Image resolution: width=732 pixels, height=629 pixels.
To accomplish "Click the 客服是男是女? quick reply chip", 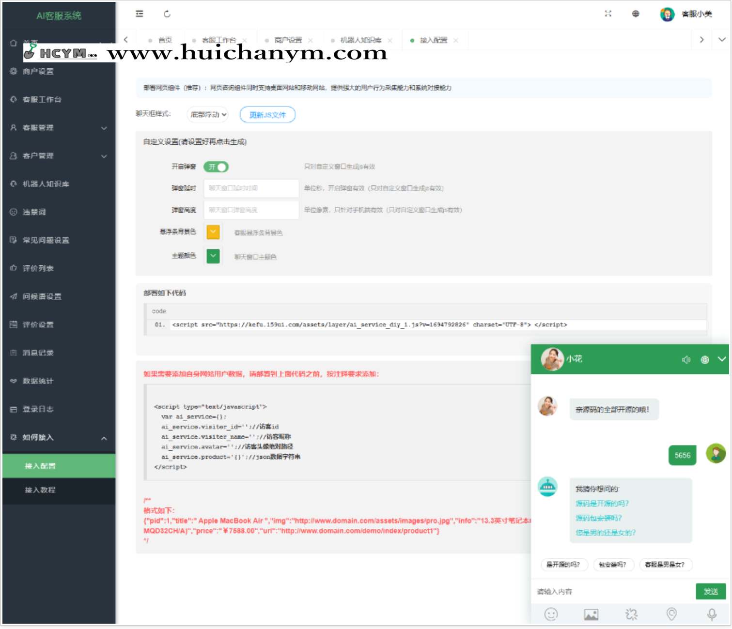I will tap(665, 565).
